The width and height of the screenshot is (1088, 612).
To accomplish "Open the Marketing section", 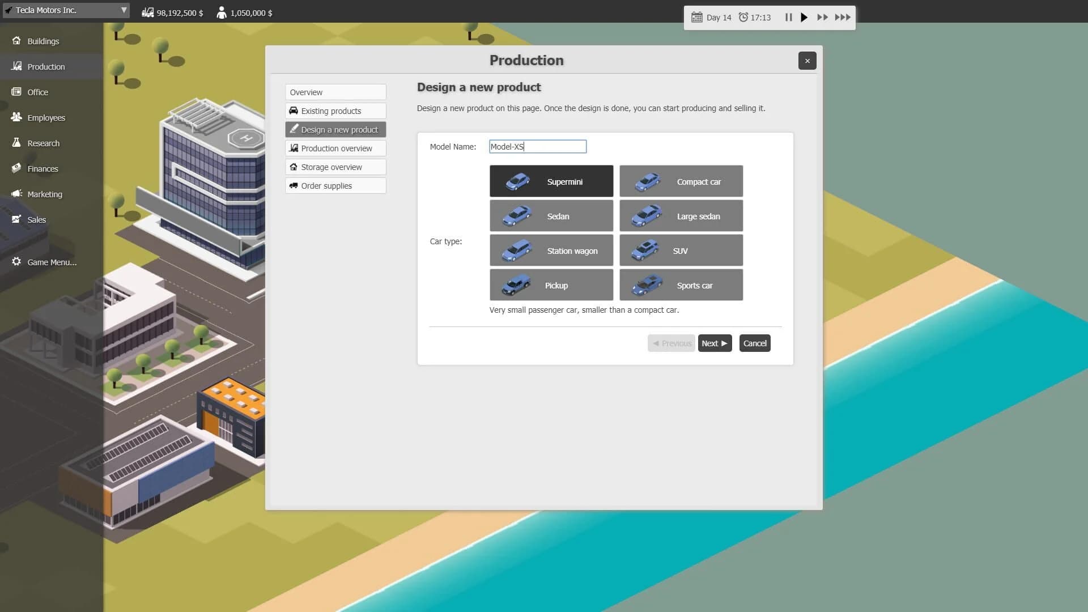I will click(45, 194).
